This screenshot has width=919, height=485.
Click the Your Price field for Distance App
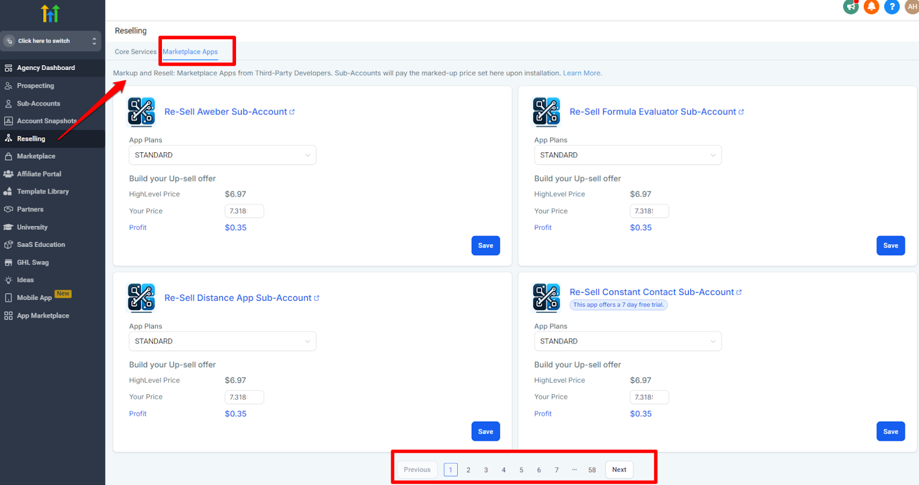click(x=244, y=397)
